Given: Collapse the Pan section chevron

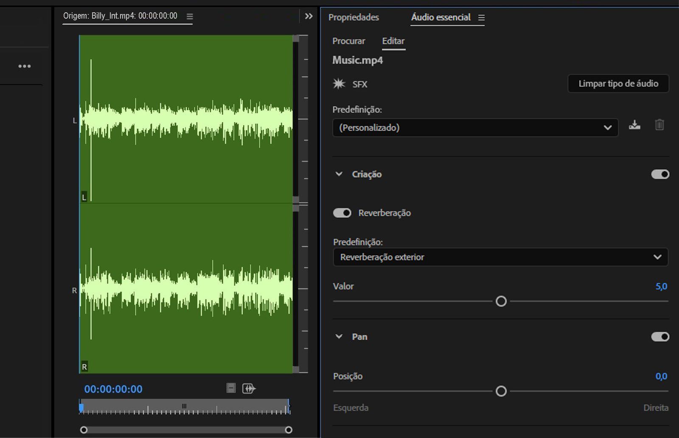Looking at the screenshot, I should click(x=339, y=336).
